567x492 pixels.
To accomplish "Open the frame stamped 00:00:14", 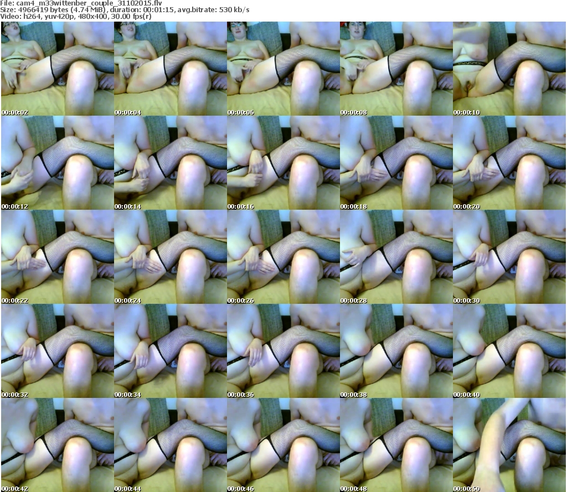I will pyautogui.click(x=171, y=163).
